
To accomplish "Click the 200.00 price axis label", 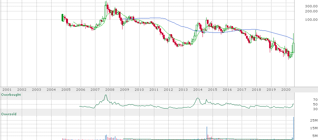I will (311, 11).
